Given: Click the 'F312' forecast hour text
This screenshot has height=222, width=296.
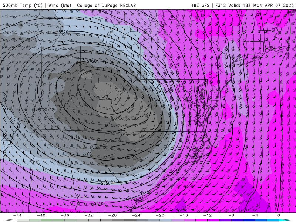Looking at the screenshot, I should [x=220, y=5].
